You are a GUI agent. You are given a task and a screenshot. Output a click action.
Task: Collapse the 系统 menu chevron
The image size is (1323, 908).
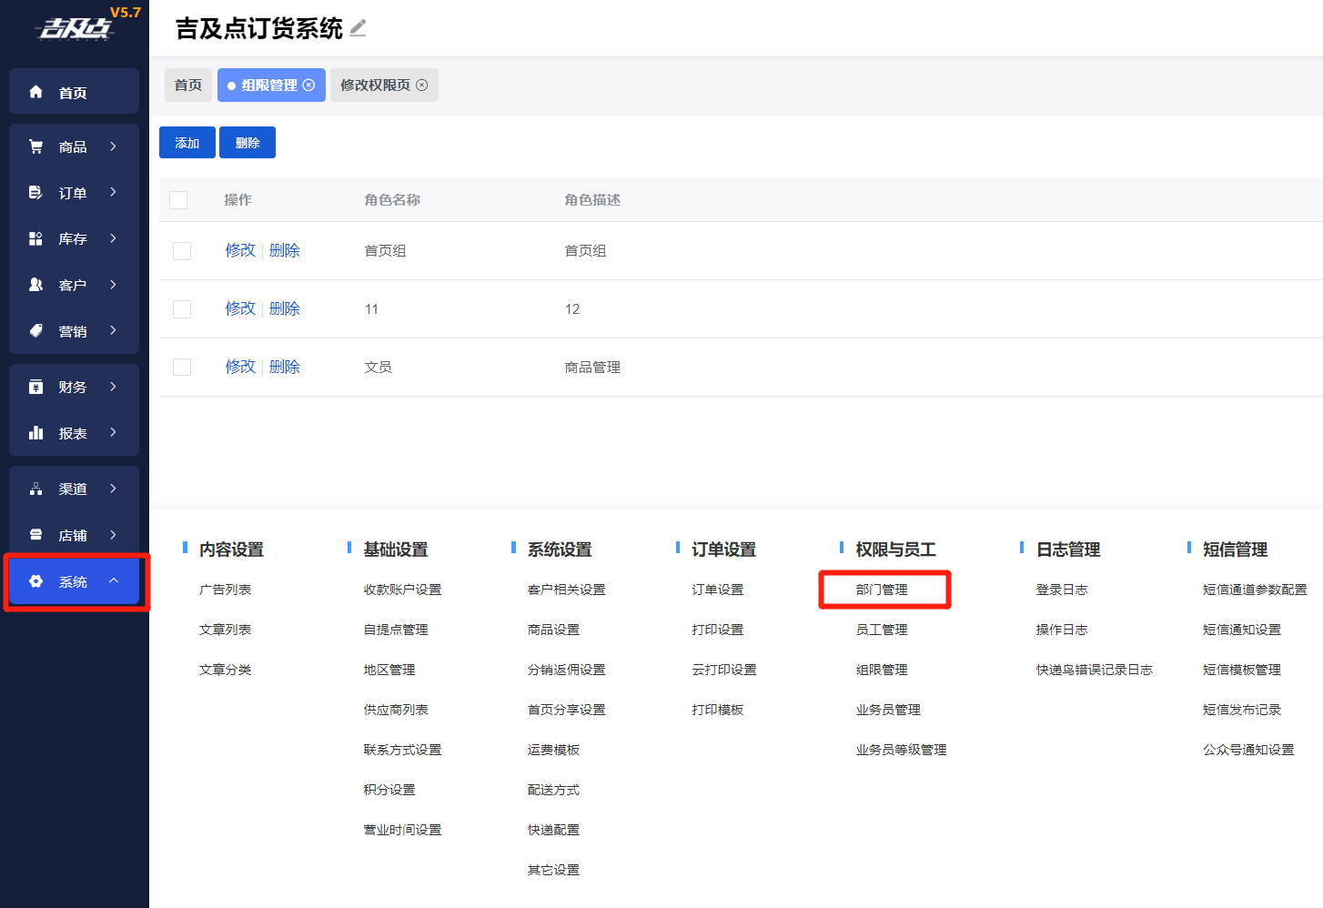(x=114, y=580)
